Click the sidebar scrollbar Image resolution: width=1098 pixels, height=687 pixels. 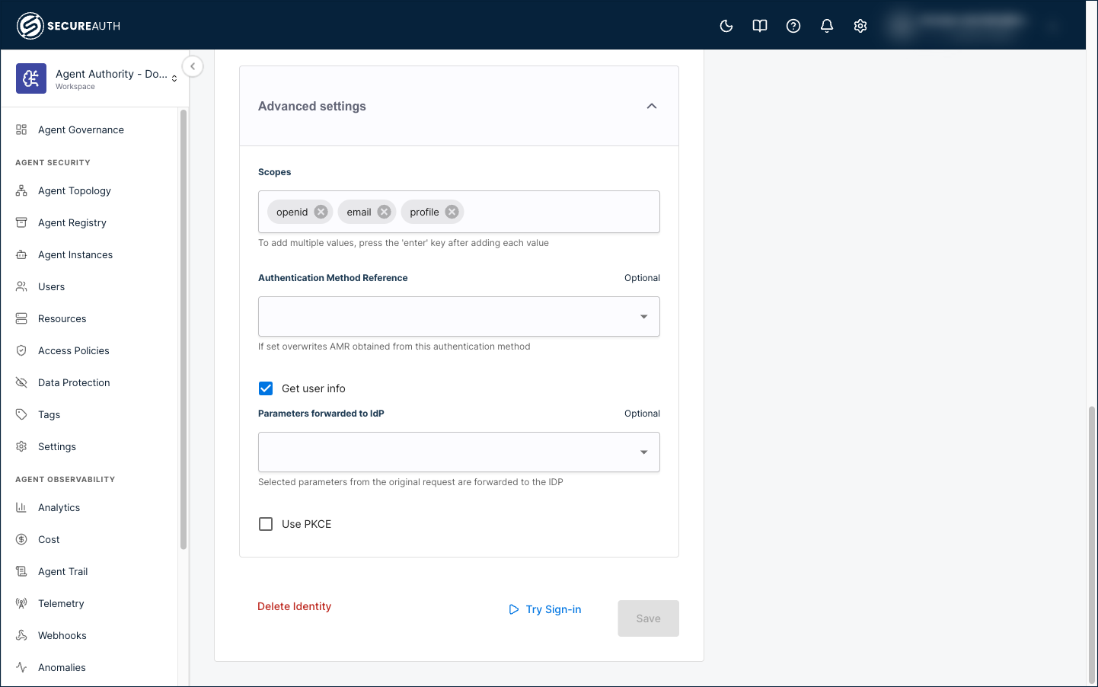(x=184, y=329)
